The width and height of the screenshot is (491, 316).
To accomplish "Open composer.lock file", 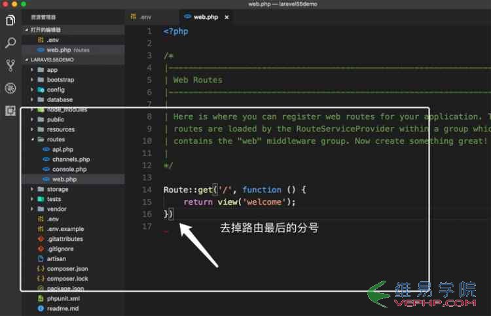I will [x=73, y=279].
